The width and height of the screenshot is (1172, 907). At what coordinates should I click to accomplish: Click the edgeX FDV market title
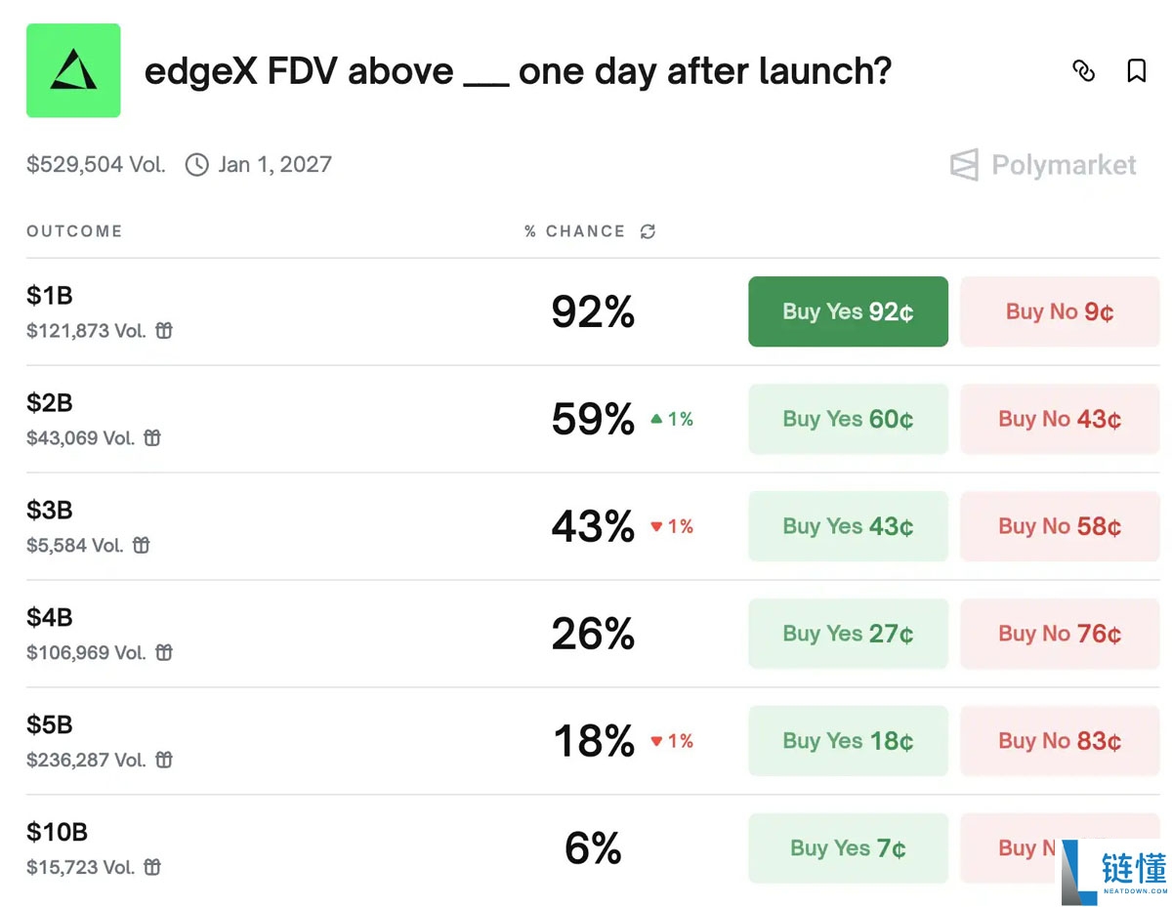pyautogui.click(x=518, y=71)
